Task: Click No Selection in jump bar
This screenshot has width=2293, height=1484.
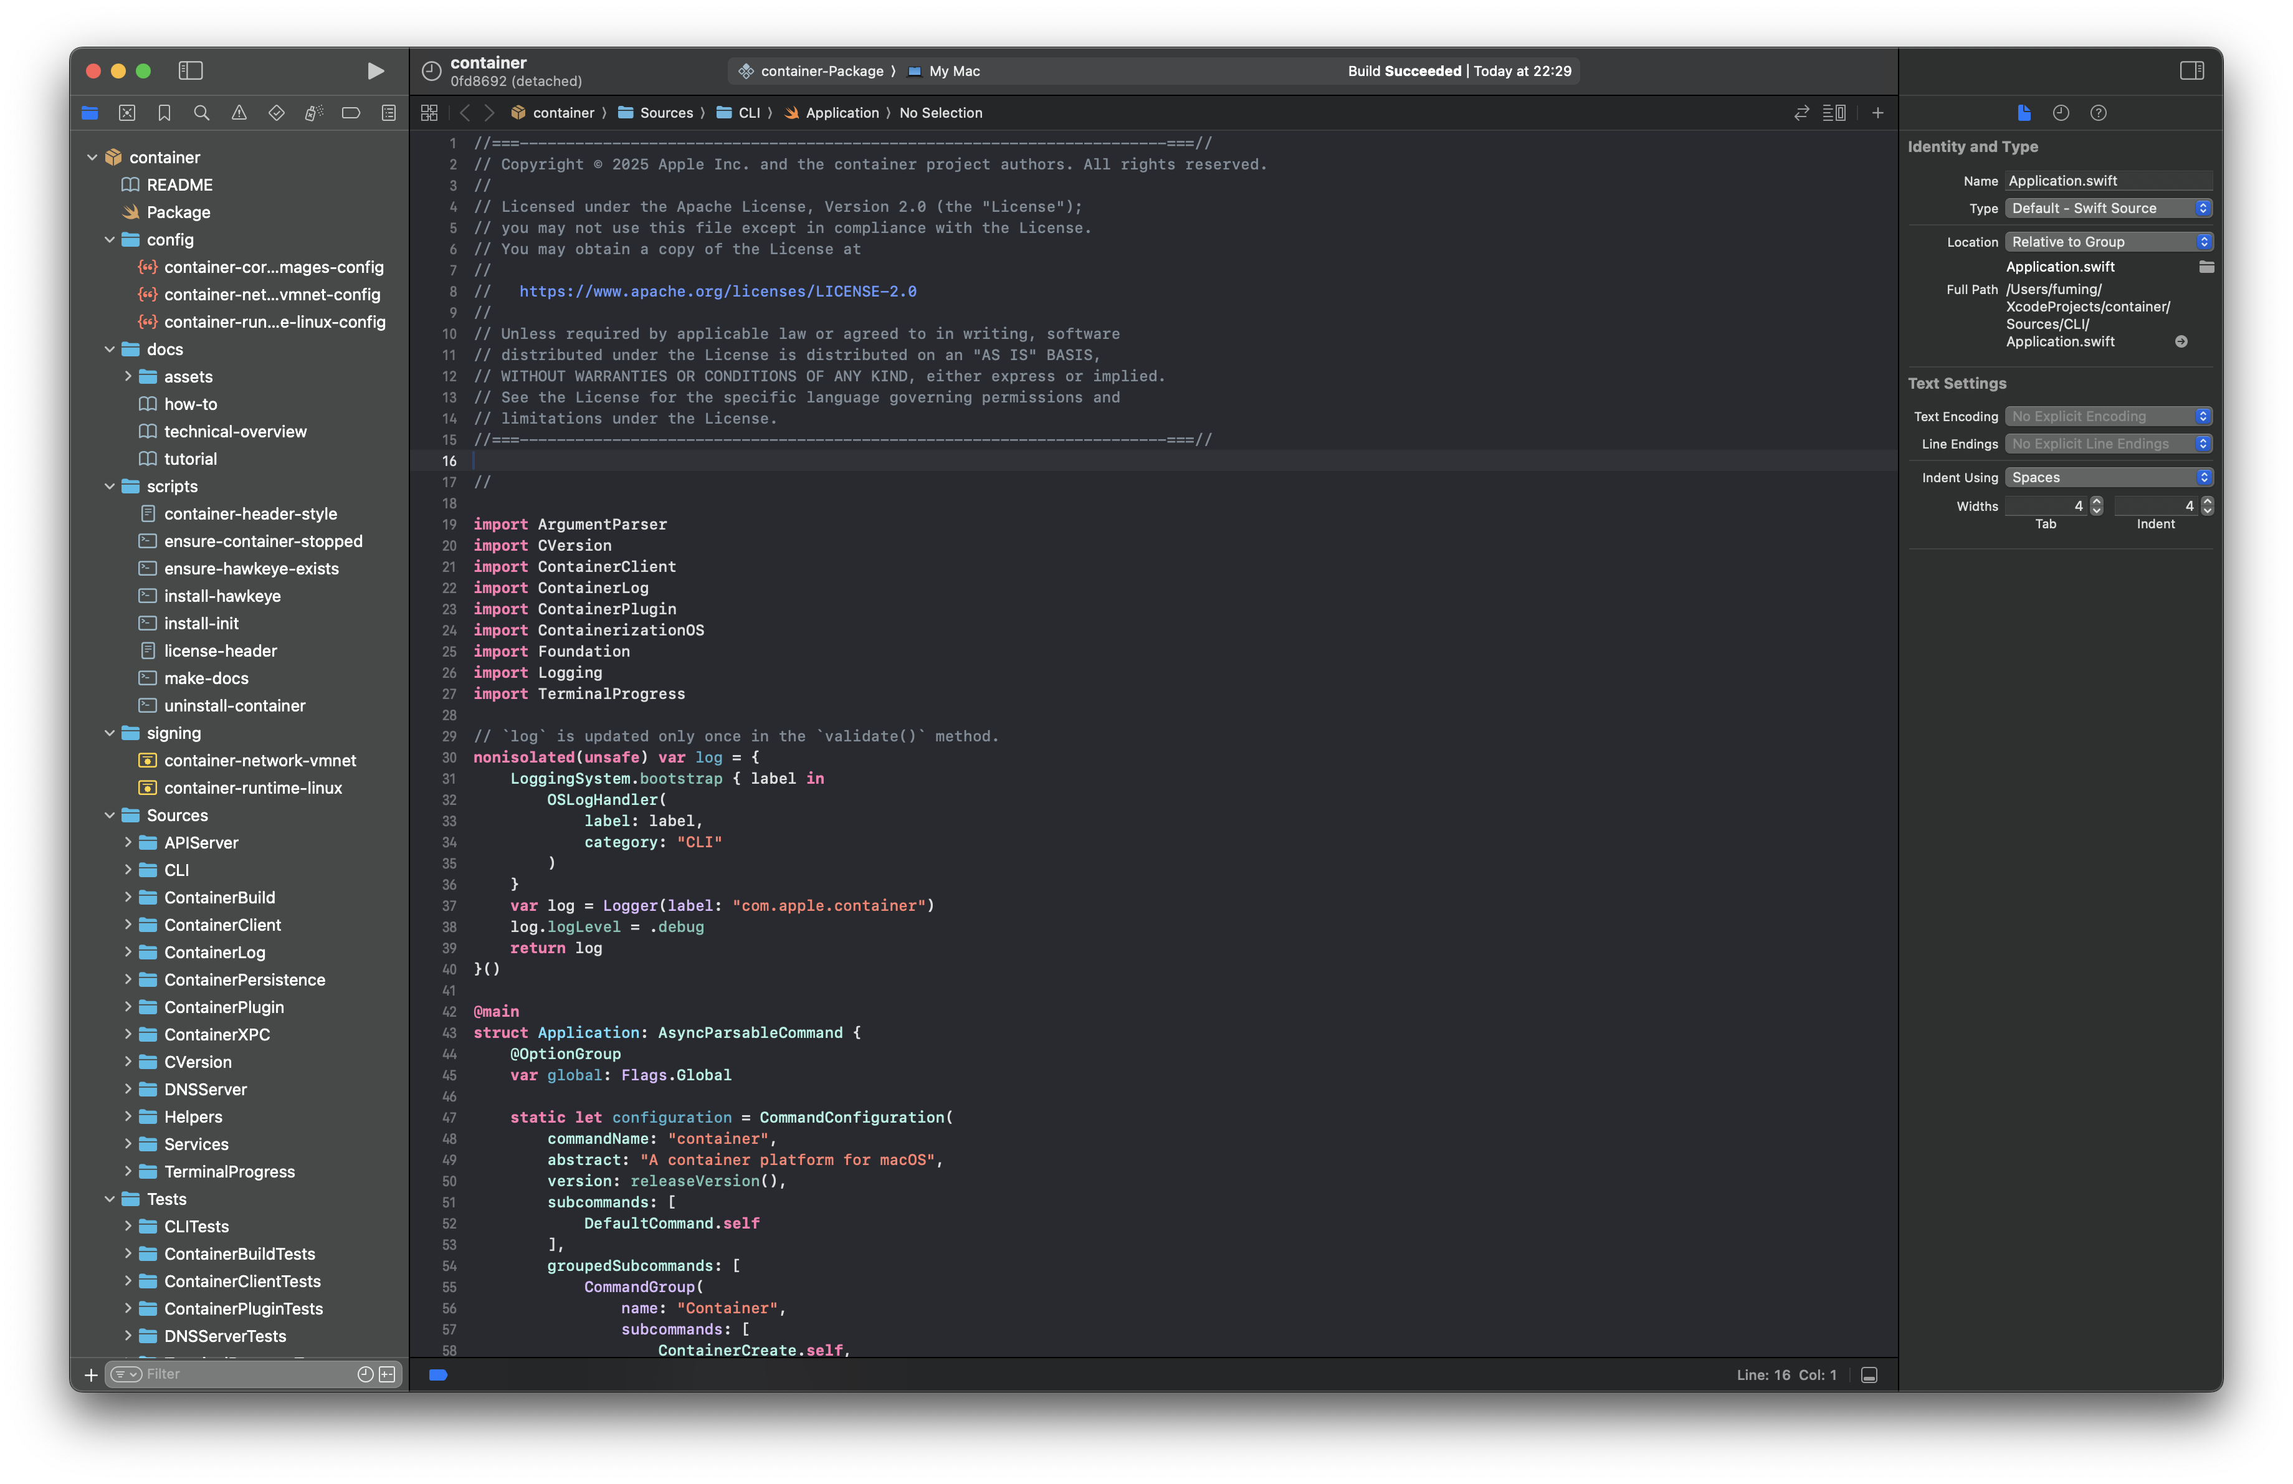Action: [940, 113]
